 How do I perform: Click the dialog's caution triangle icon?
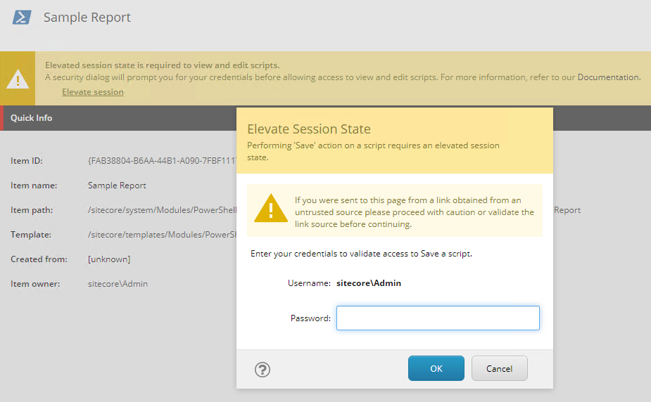[x=271, y=209]
